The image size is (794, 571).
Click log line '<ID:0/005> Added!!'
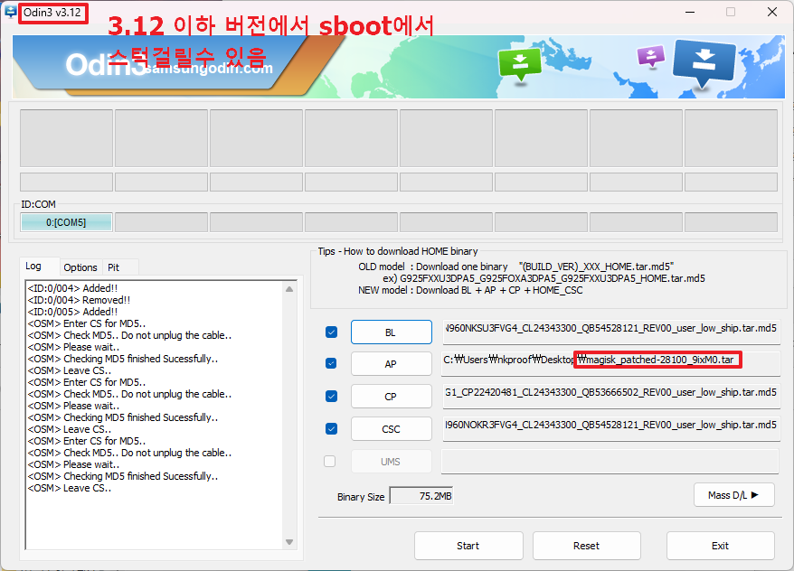[x=73, y=312]
